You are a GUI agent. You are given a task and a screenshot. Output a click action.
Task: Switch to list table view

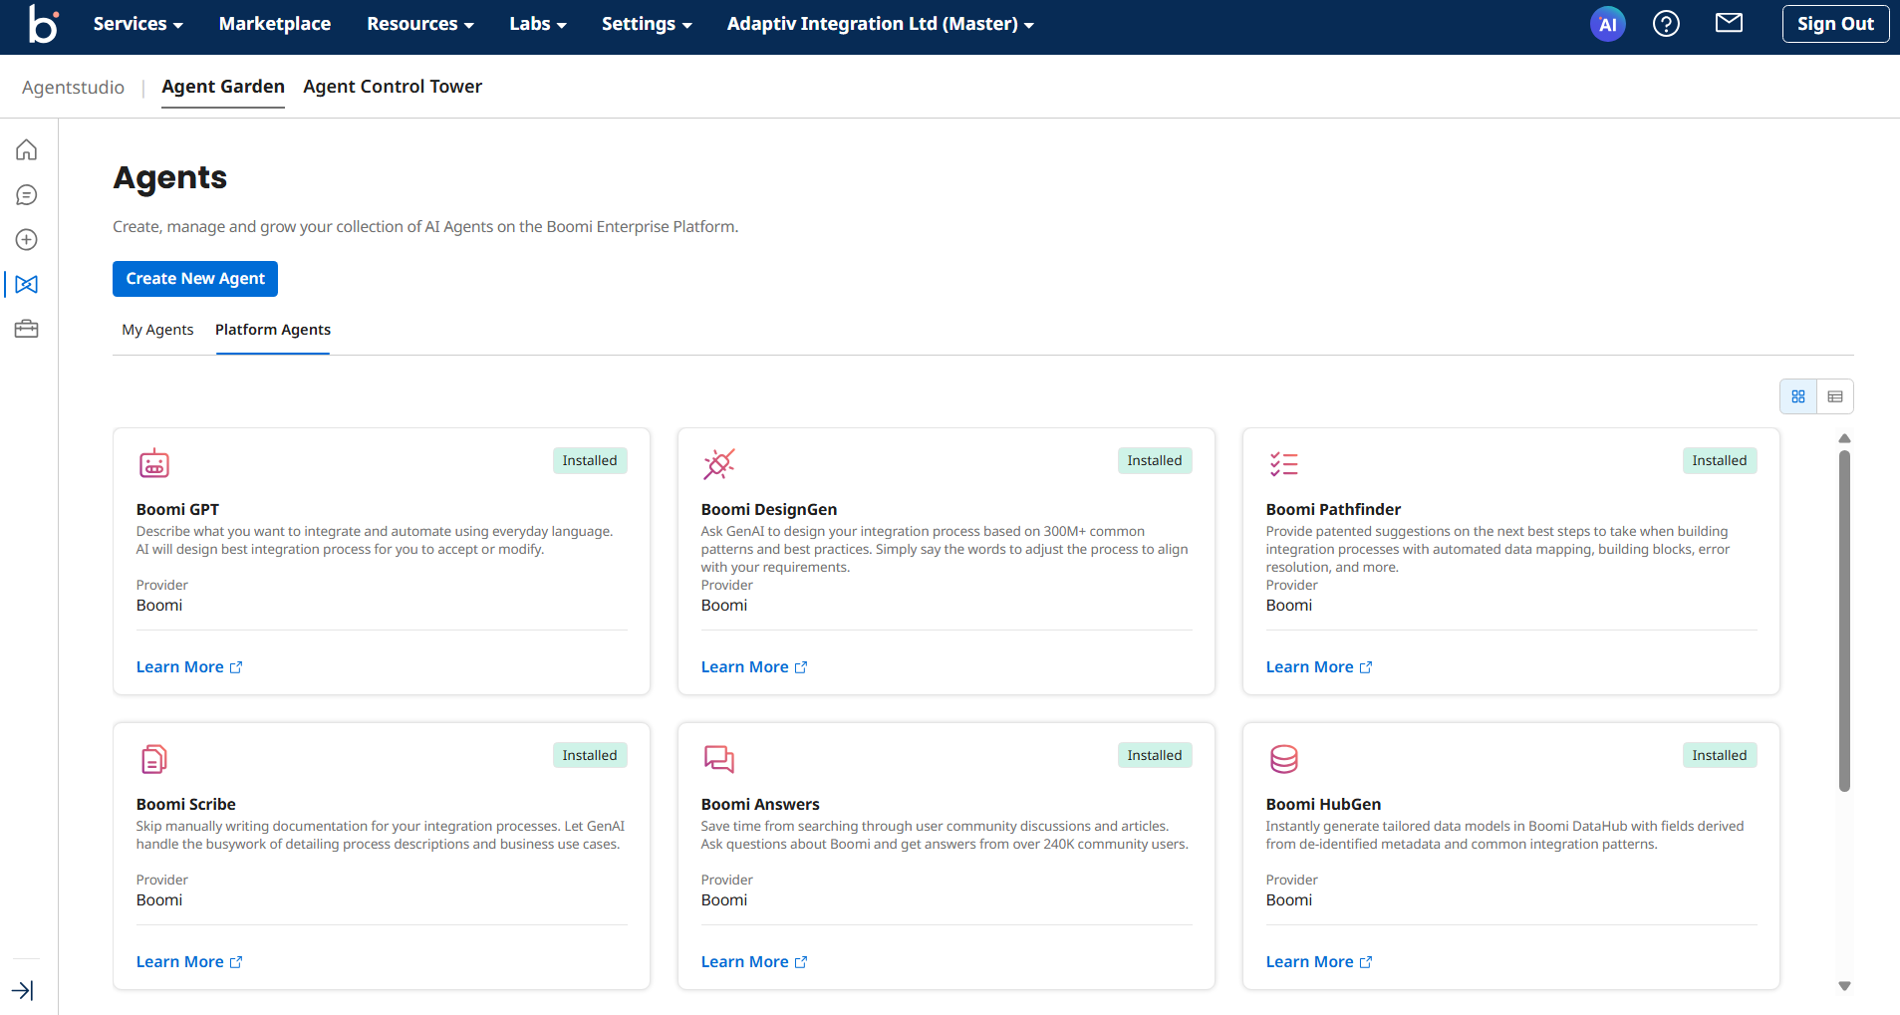click(1835, 396)
